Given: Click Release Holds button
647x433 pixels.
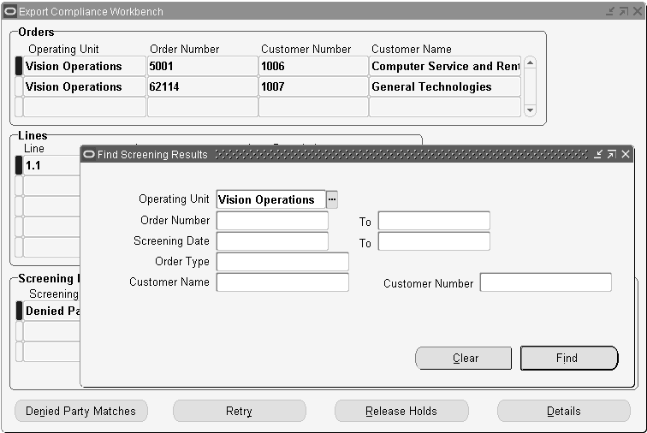Looking at the screenshot, I should click(401, 411).
